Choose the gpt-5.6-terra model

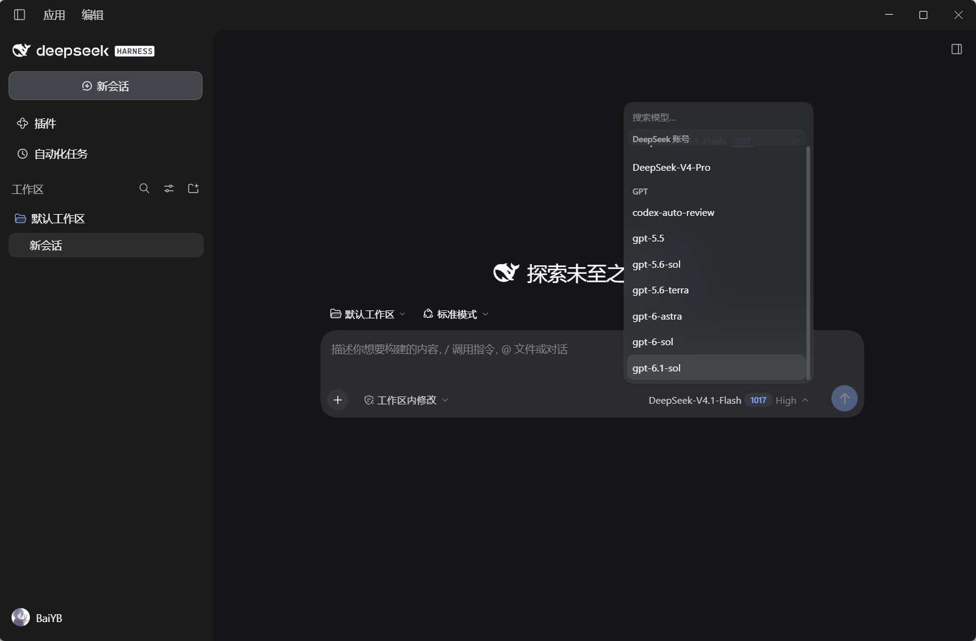point(716,290)
